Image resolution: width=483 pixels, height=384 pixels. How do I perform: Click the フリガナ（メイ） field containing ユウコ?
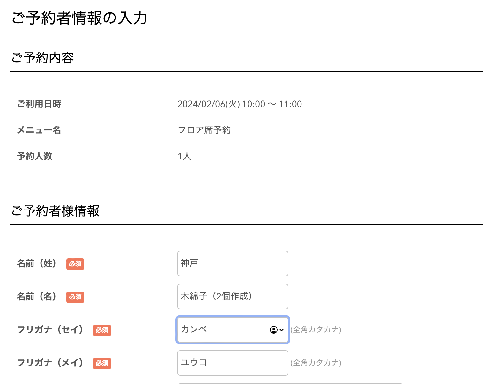pyautogui.click(x=233, y=363)
